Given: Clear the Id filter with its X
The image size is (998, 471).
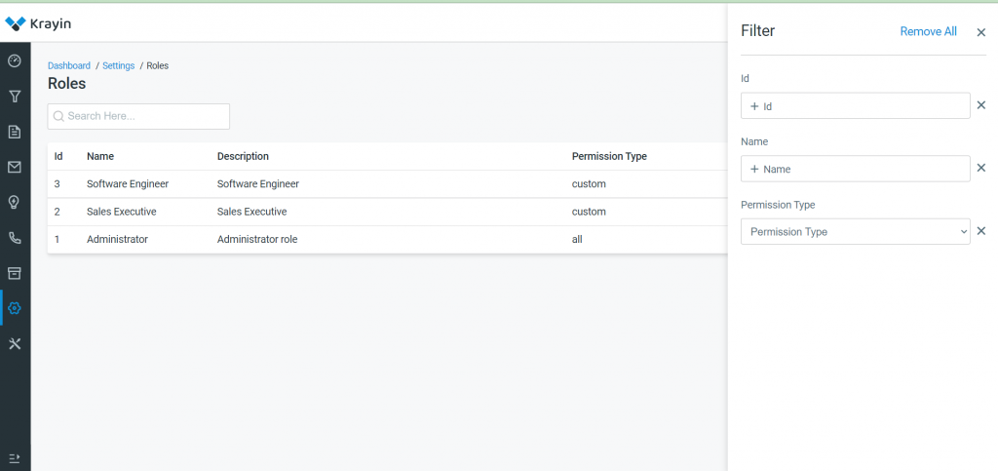Looking at the screenshot, I should pos(980,105).
